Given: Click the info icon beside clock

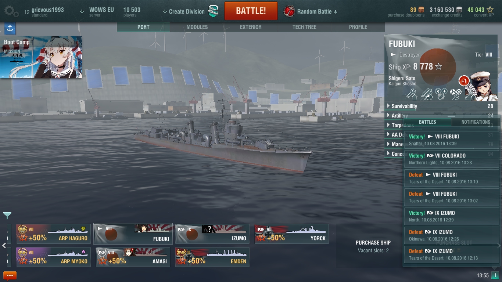Looking at the screenshot, I should point(495,275).
